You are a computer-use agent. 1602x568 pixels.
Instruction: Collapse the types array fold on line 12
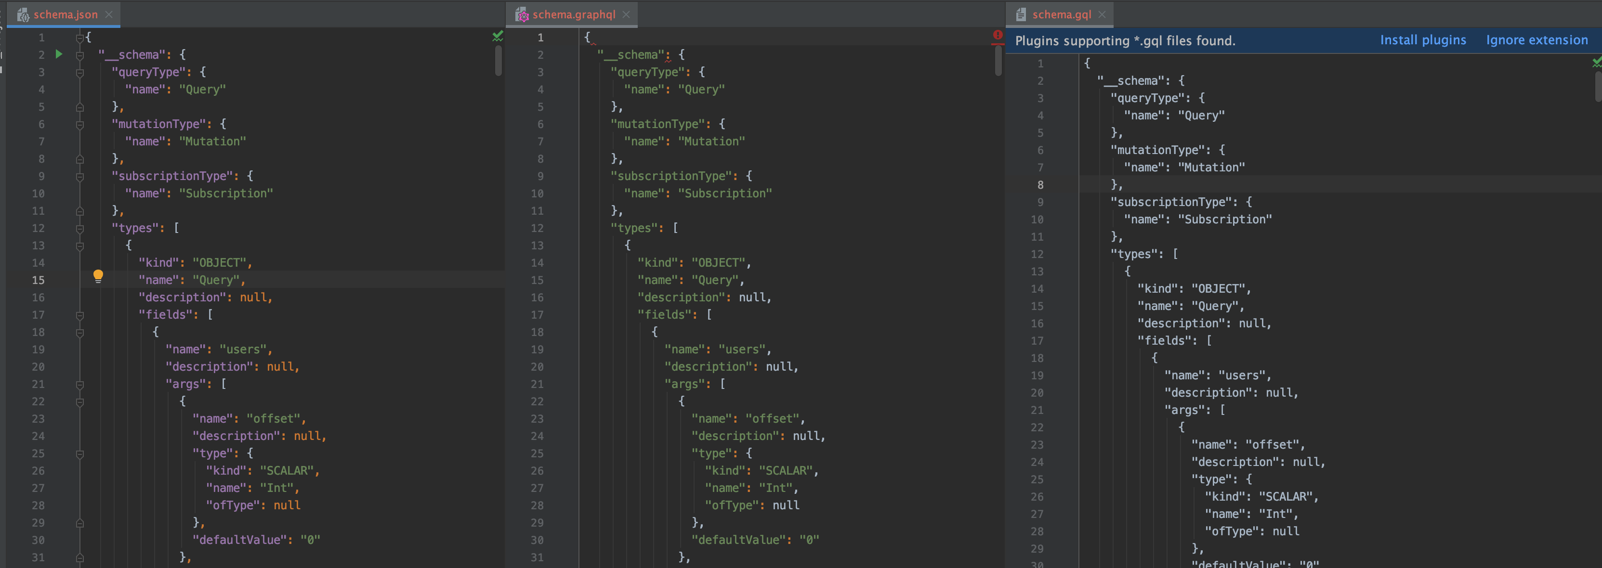pyautogui.click(x=79, y=229)
